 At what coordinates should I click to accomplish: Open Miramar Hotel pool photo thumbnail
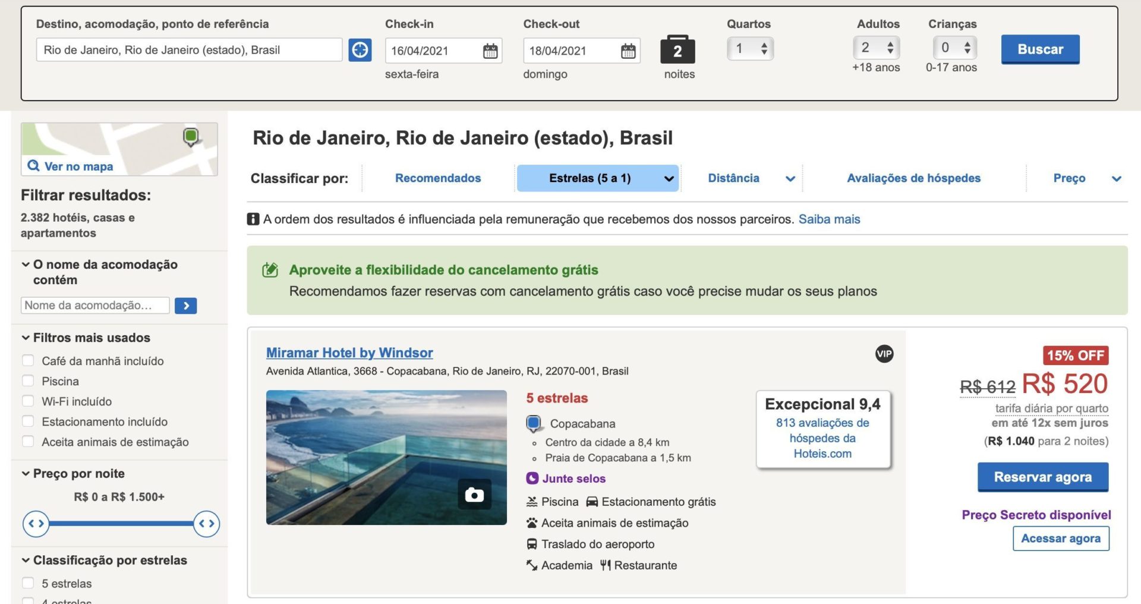(386, 457)
